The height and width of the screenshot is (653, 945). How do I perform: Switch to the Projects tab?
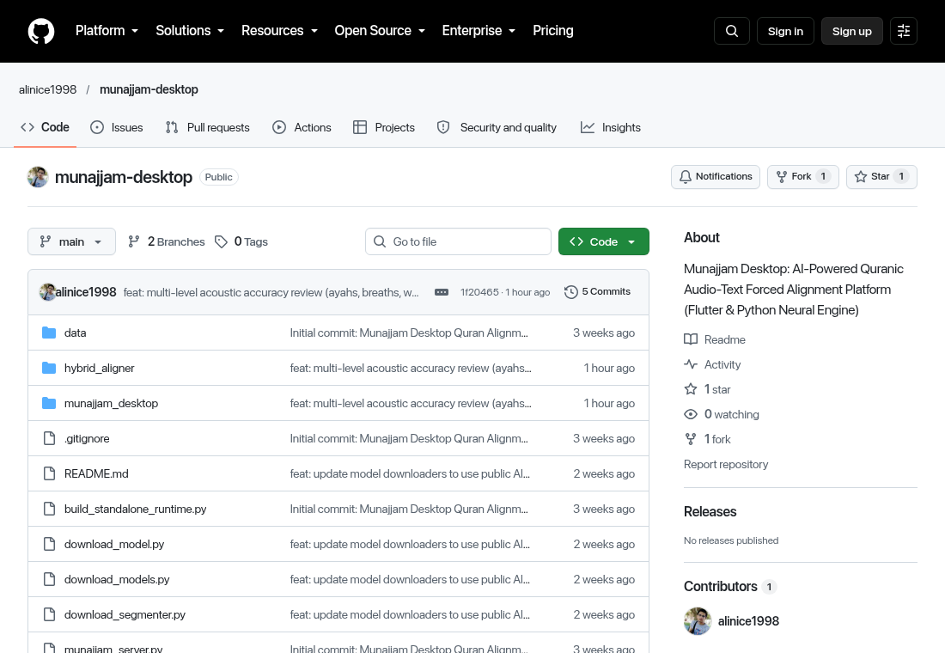(384, 128)
